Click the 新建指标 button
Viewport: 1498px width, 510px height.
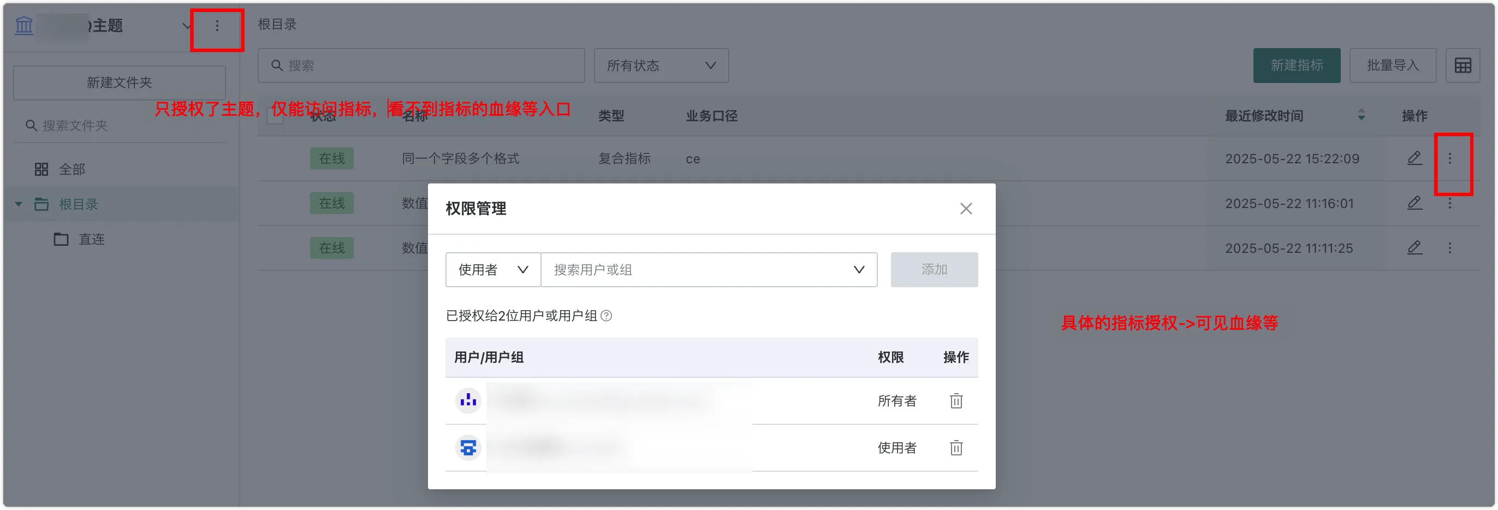click(1296, 66)
